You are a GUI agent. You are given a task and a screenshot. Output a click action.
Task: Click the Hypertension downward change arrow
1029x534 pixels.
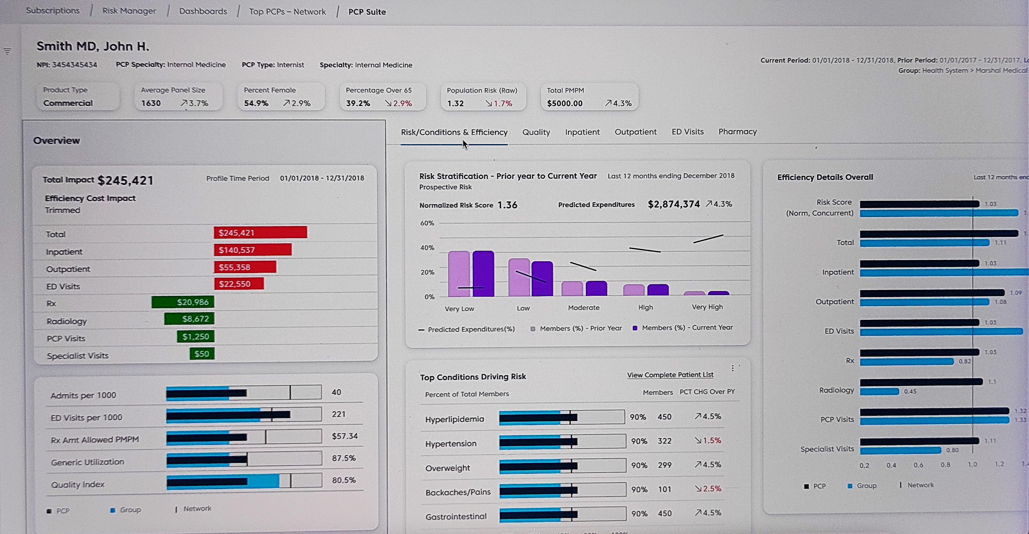coord(698,441)
